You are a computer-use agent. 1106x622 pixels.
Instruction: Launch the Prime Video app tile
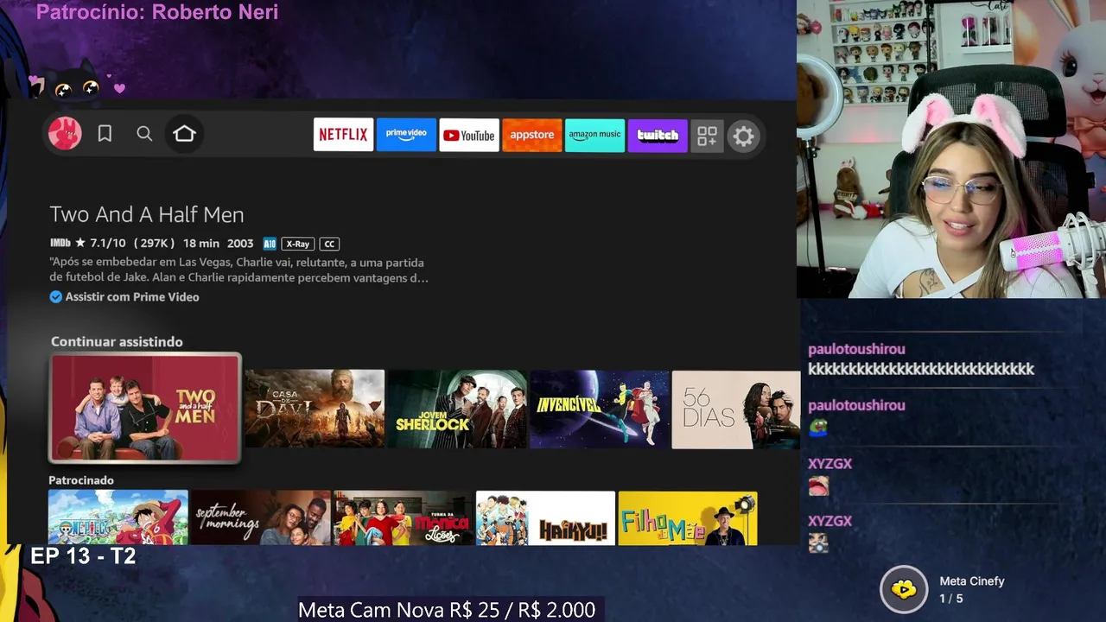pyautogui.click(x=406, y=135)
